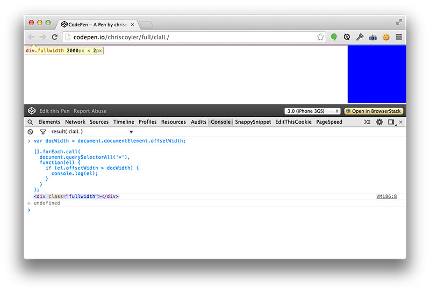Reload the page with the refresh button
This screenshot has width=430, height=292.
(x=54, y=37)
